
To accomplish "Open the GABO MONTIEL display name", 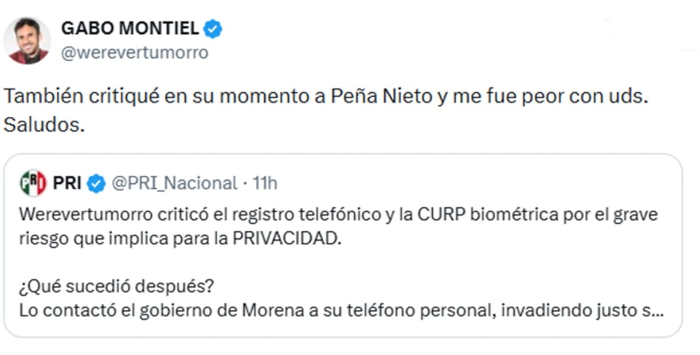I will pyautogui.click(x=130, y=28).
